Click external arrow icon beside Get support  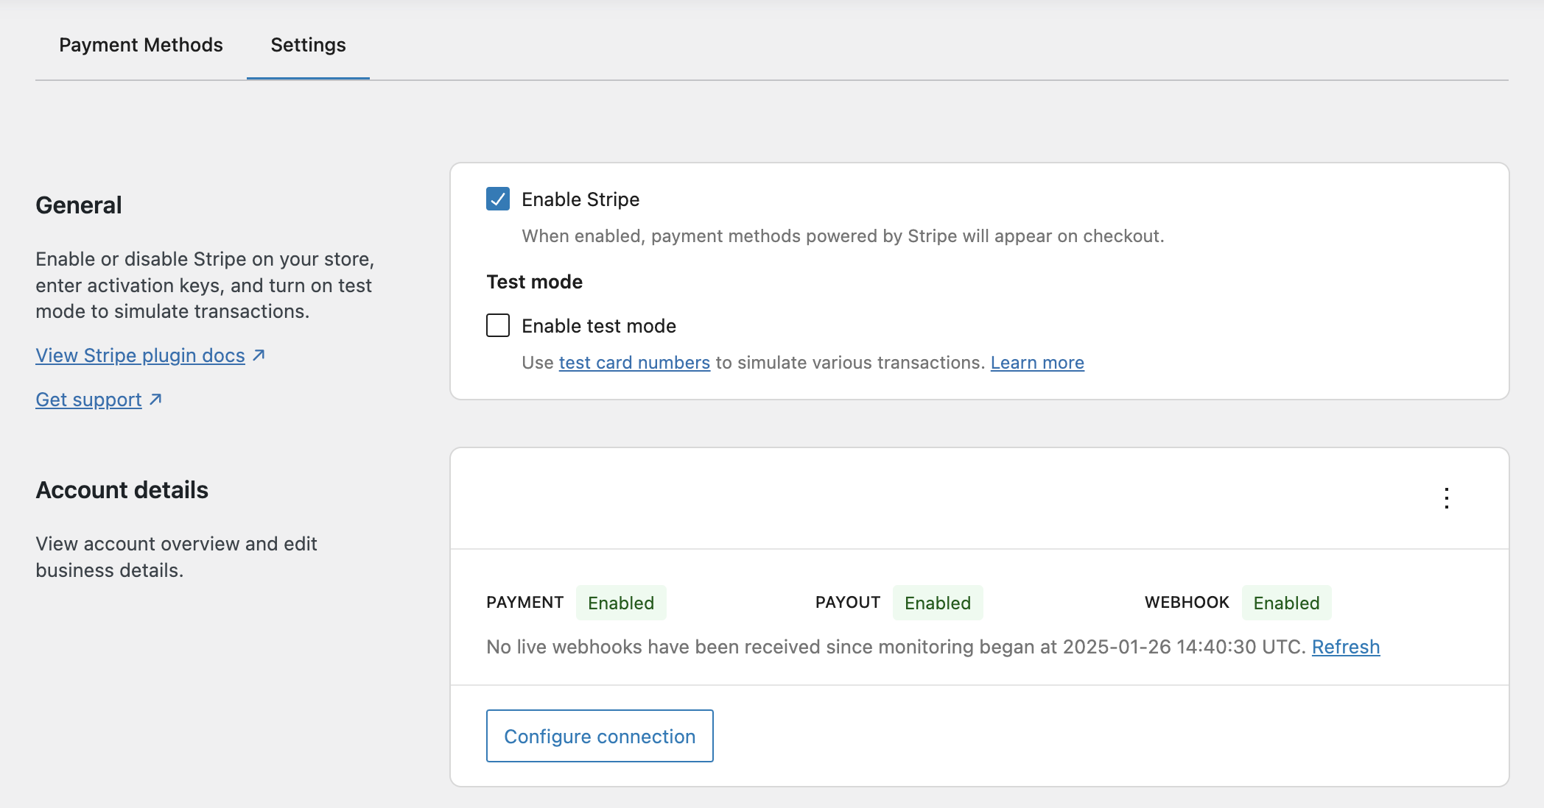tap(155, 400)
